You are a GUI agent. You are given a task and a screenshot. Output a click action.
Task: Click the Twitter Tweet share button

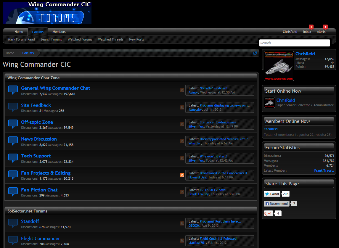[x=272, y=194]
